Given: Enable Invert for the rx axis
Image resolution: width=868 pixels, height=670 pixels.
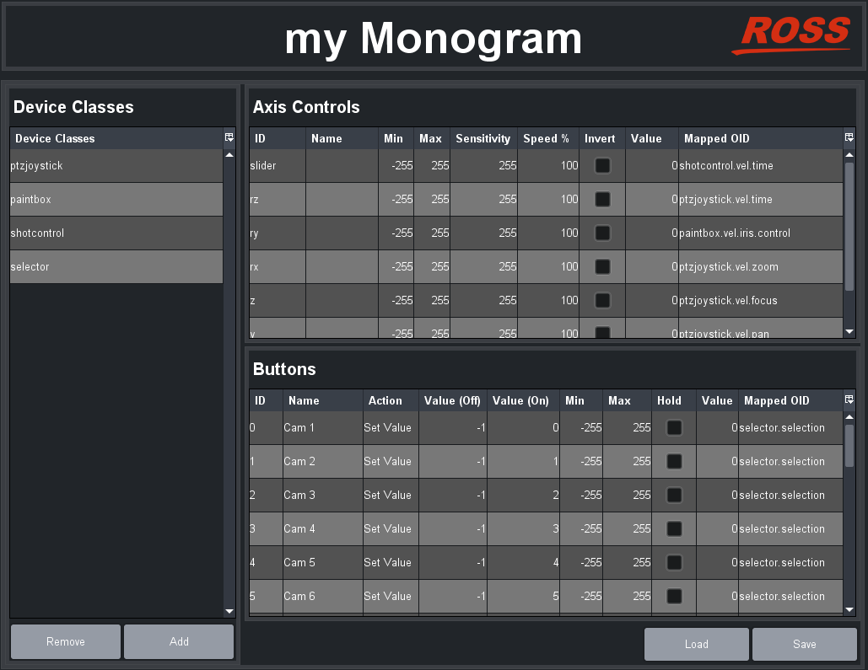Looking at the screenshot, I should click(602, 267).
